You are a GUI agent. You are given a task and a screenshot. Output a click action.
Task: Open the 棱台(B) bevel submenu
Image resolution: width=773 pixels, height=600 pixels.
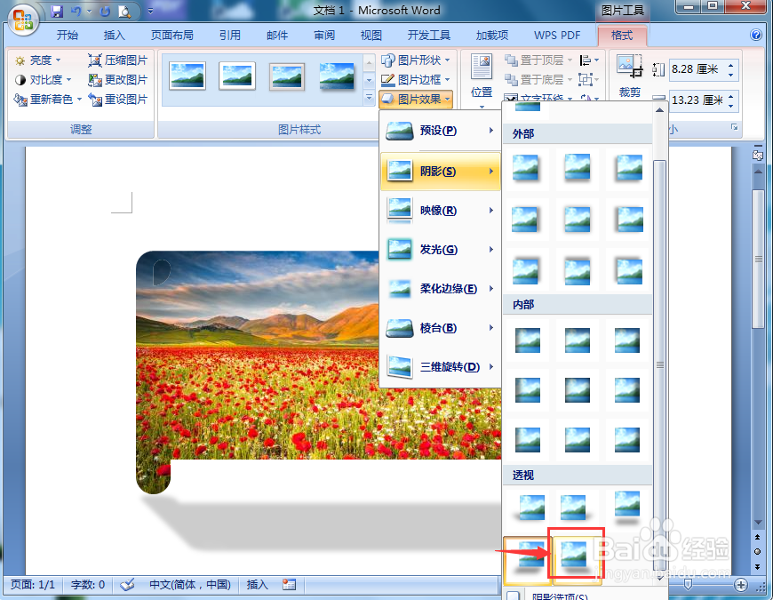point(440,328)
